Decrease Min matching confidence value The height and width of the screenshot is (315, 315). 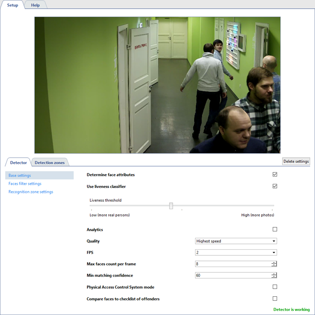(x=274, y=277)
